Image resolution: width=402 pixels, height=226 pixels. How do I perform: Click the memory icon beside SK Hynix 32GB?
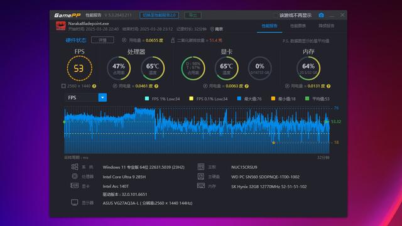[x=201, y=186]
